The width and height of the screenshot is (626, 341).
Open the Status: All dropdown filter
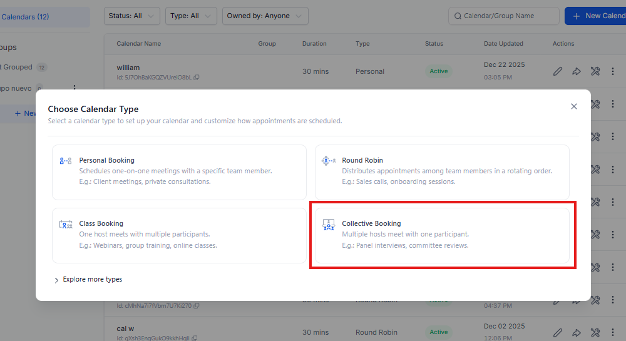pyautogui.click(x=131, y=16)
